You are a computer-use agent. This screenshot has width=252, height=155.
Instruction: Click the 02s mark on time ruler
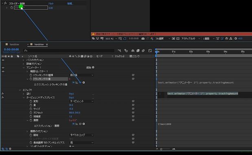tap(191, 52)
